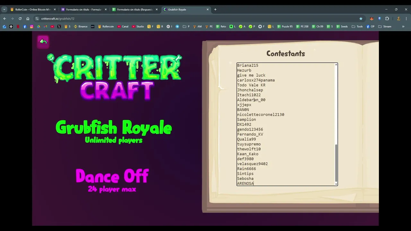Viewport: 411px width, 231px height.
Task: Click the contestant velasquez9402
Action: pyautogui.click(x=252, y=164)
